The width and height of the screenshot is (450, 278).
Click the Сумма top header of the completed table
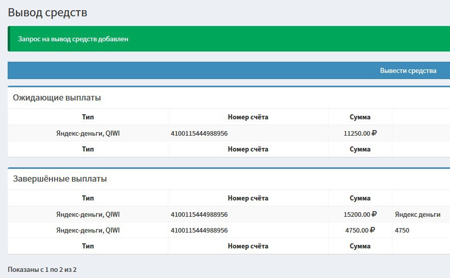(x=360, y=198)
